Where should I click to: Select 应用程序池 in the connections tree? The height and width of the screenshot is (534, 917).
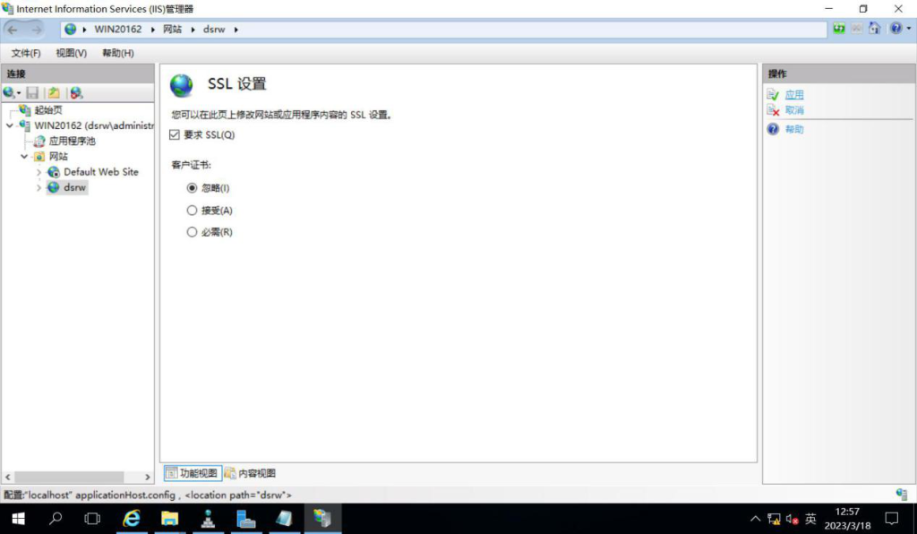point(72,141)
